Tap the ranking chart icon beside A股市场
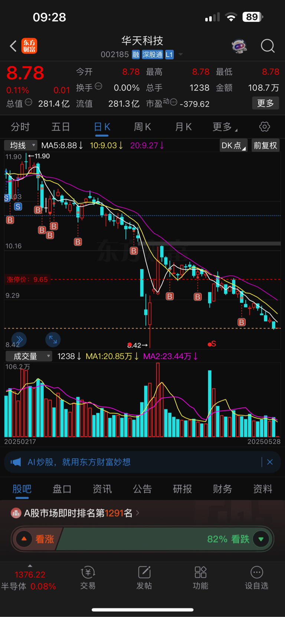The image size is (285, 617). 16,513
